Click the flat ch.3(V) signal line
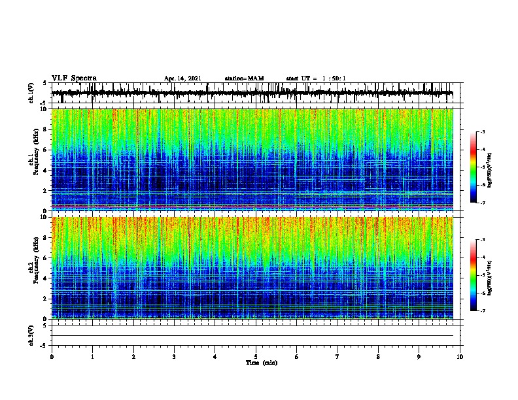The image size is (518, 400). click(x=252, y=336)
